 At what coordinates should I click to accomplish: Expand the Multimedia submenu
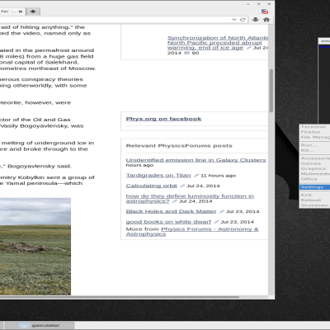click(315, 174)
